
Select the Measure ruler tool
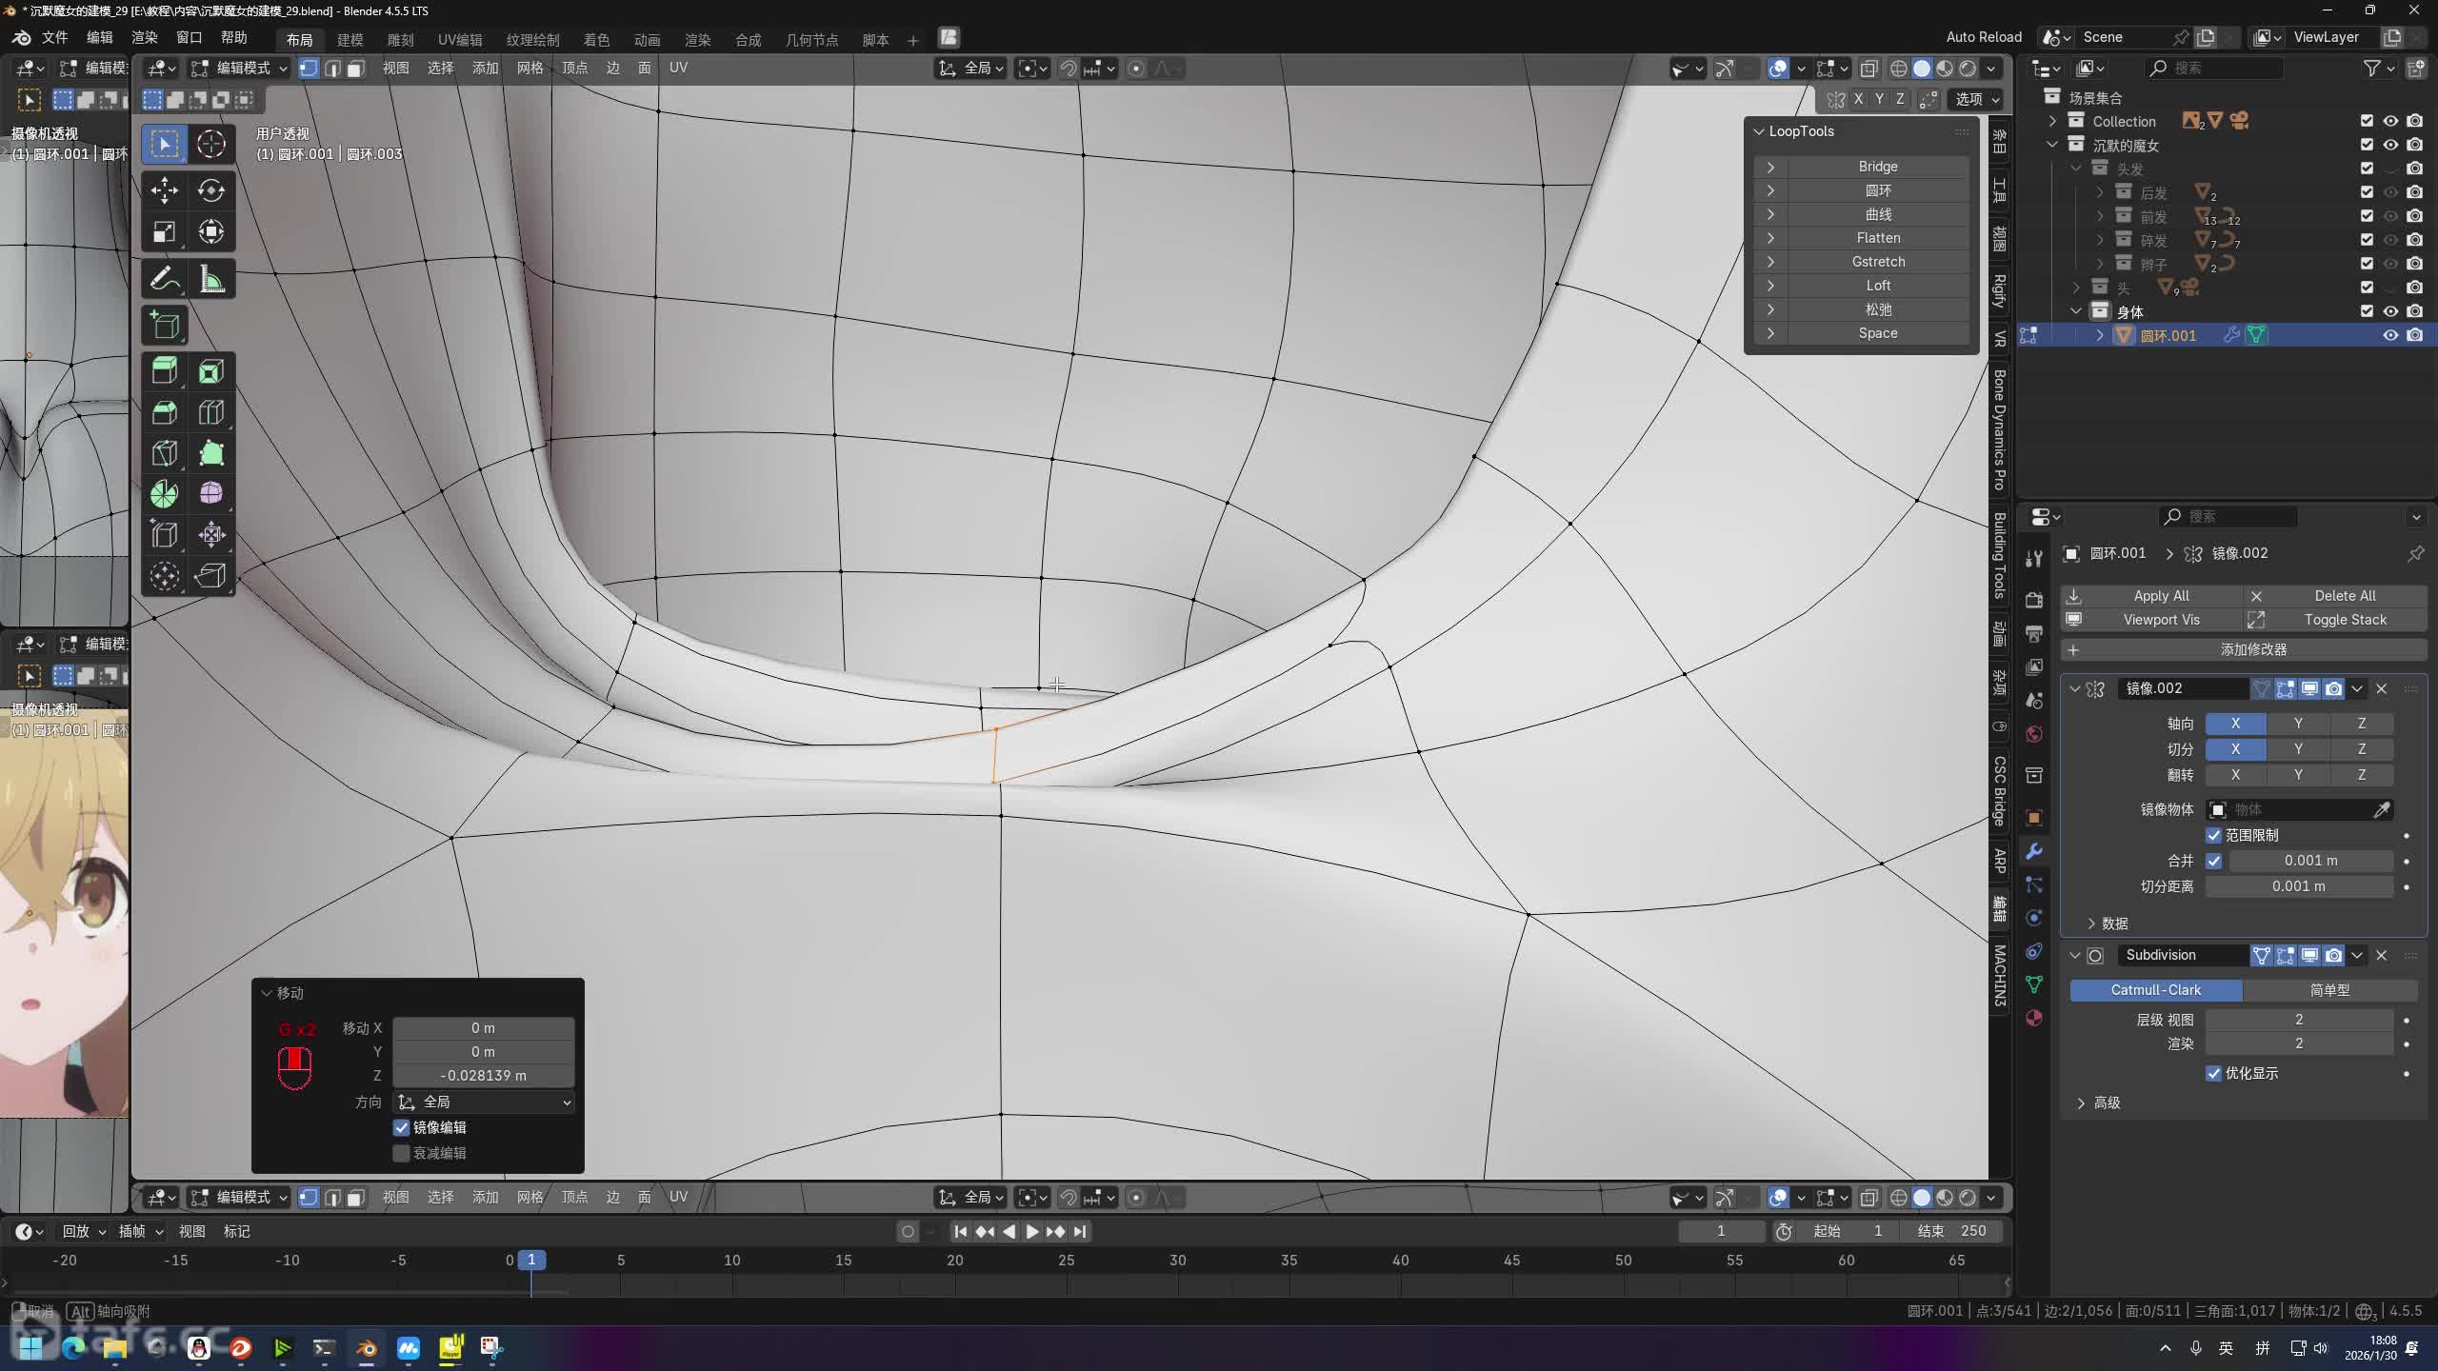click(210, 279)
